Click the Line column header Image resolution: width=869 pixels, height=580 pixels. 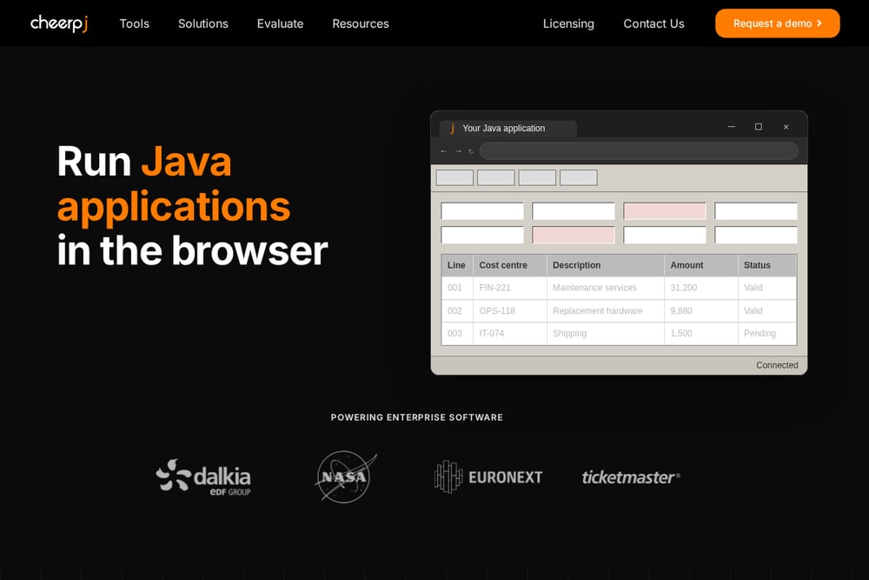[457, 265]
